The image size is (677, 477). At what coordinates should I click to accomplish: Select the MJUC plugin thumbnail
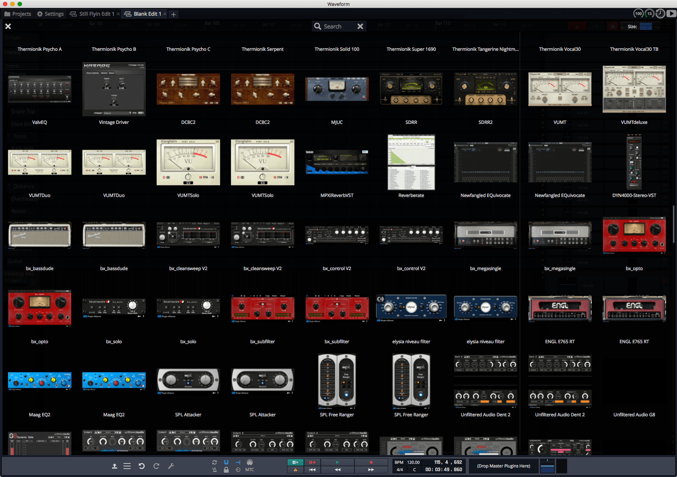click(x=336, y=89)
